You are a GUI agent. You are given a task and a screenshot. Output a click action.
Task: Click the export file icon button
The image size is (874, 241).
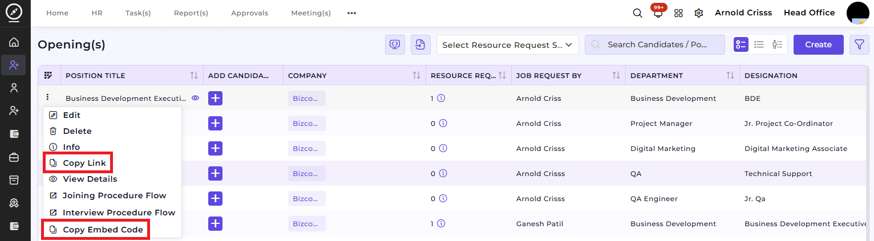click(x=420, y=44)
